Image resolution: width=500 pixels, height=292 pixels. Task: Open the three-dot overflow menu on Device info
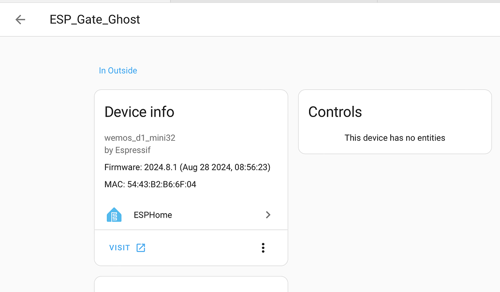tap(263, 247)
